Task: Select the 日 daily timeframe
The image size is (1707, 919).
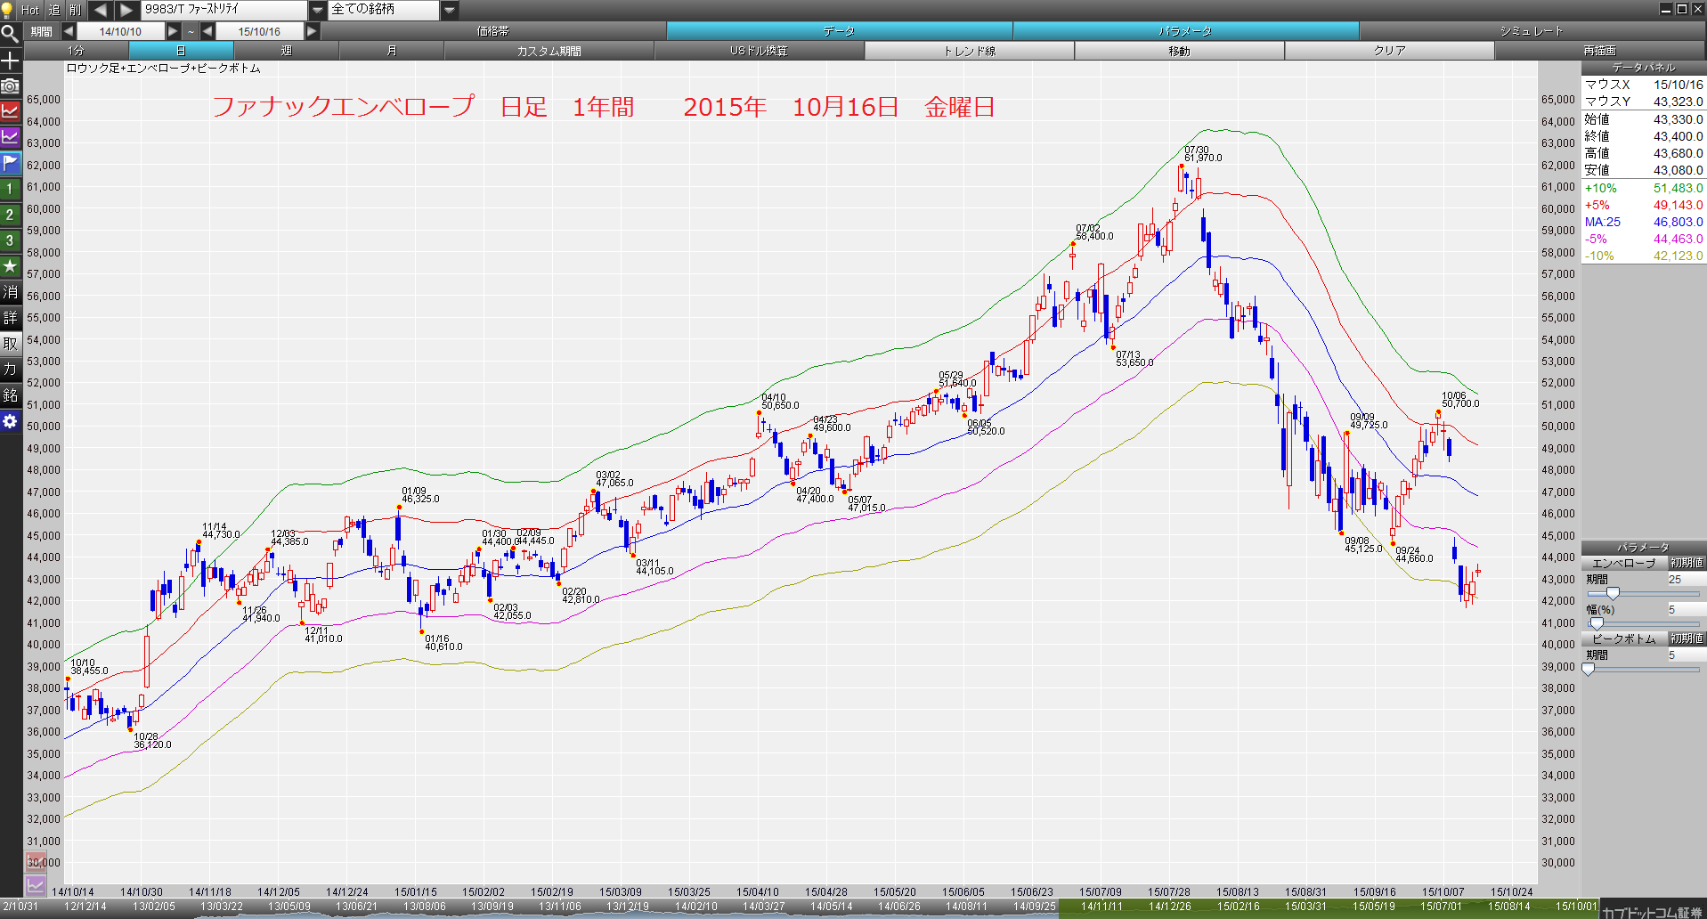Action: pyautogui.click(x=181, y=51)
